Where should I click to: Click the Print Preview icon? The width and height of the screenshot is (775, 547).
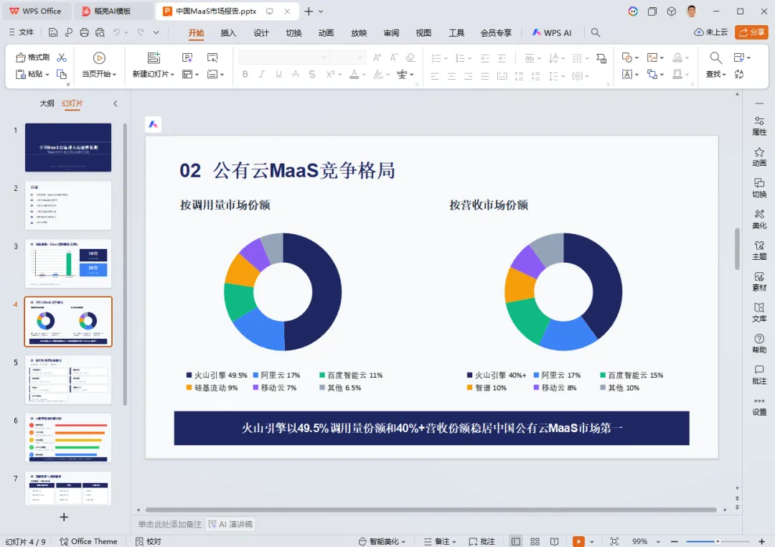tap(100, 32)
